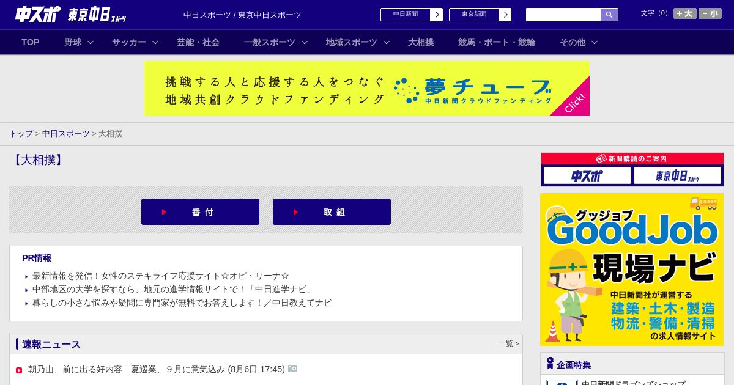Click 中スポ subscription button in sidebar
734x385 pixels.
click(x=587, y=175)
